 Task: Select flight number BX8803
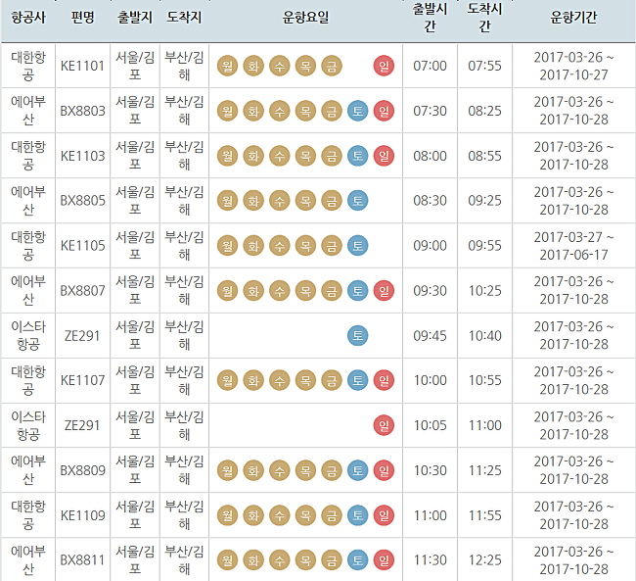tap(83, 111)
